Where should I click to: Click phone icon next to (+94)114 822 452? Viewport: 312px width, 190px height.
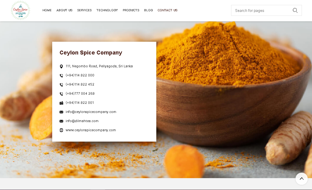point(61,85)
